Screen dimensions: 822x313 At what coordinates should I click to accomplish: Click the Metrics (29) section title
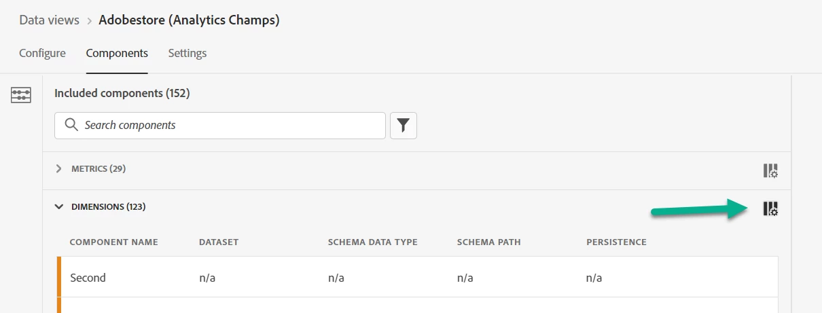(99, 168)
